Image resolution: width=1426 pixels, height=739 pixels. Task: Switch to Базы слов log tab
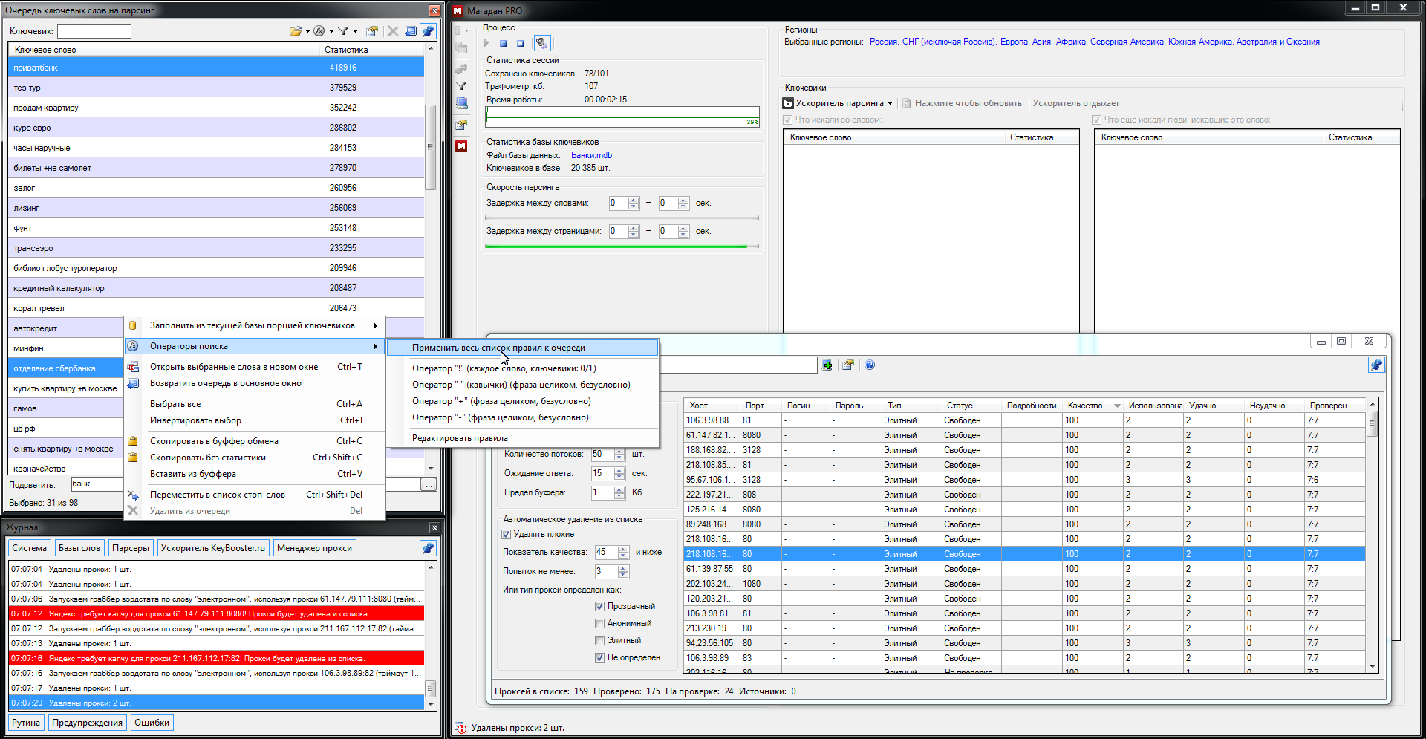79,548
